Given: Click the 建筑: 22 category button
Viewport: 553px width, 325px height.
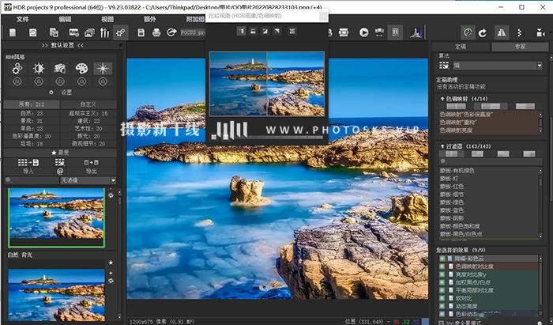Looking at the screenshot, I should pyautogui.click(x=88, y=121).
